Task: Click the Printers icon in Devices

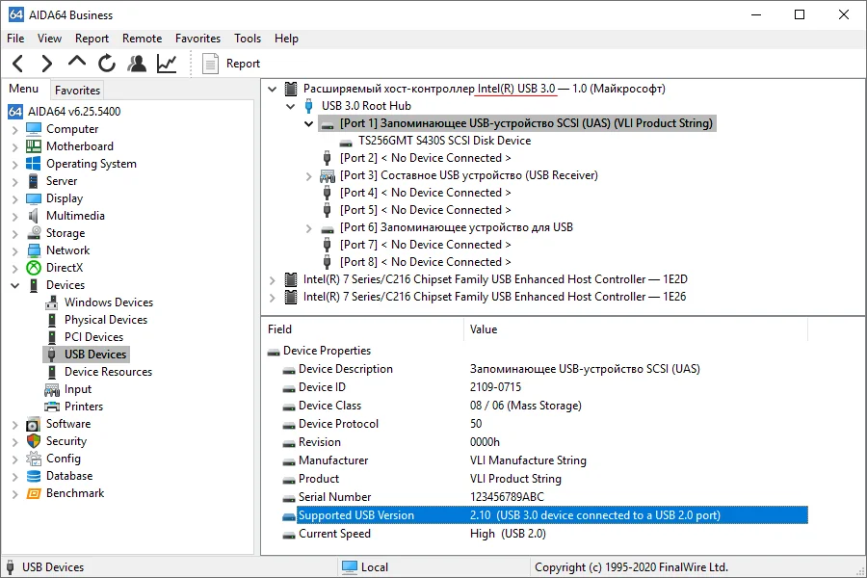Action: [x=52, y=407]
